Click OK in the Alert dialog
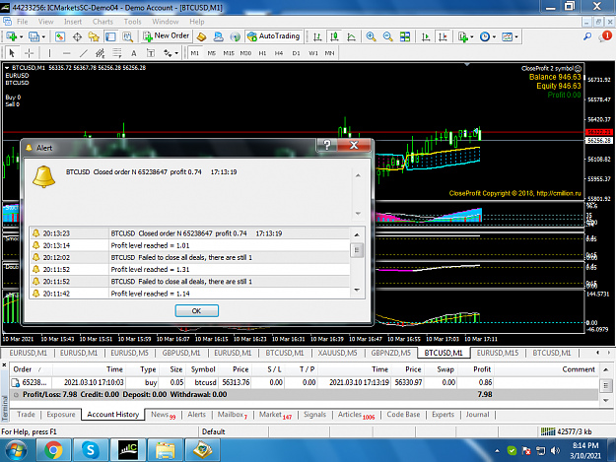This screenshot has width=616, height=462. click(196, 311)
